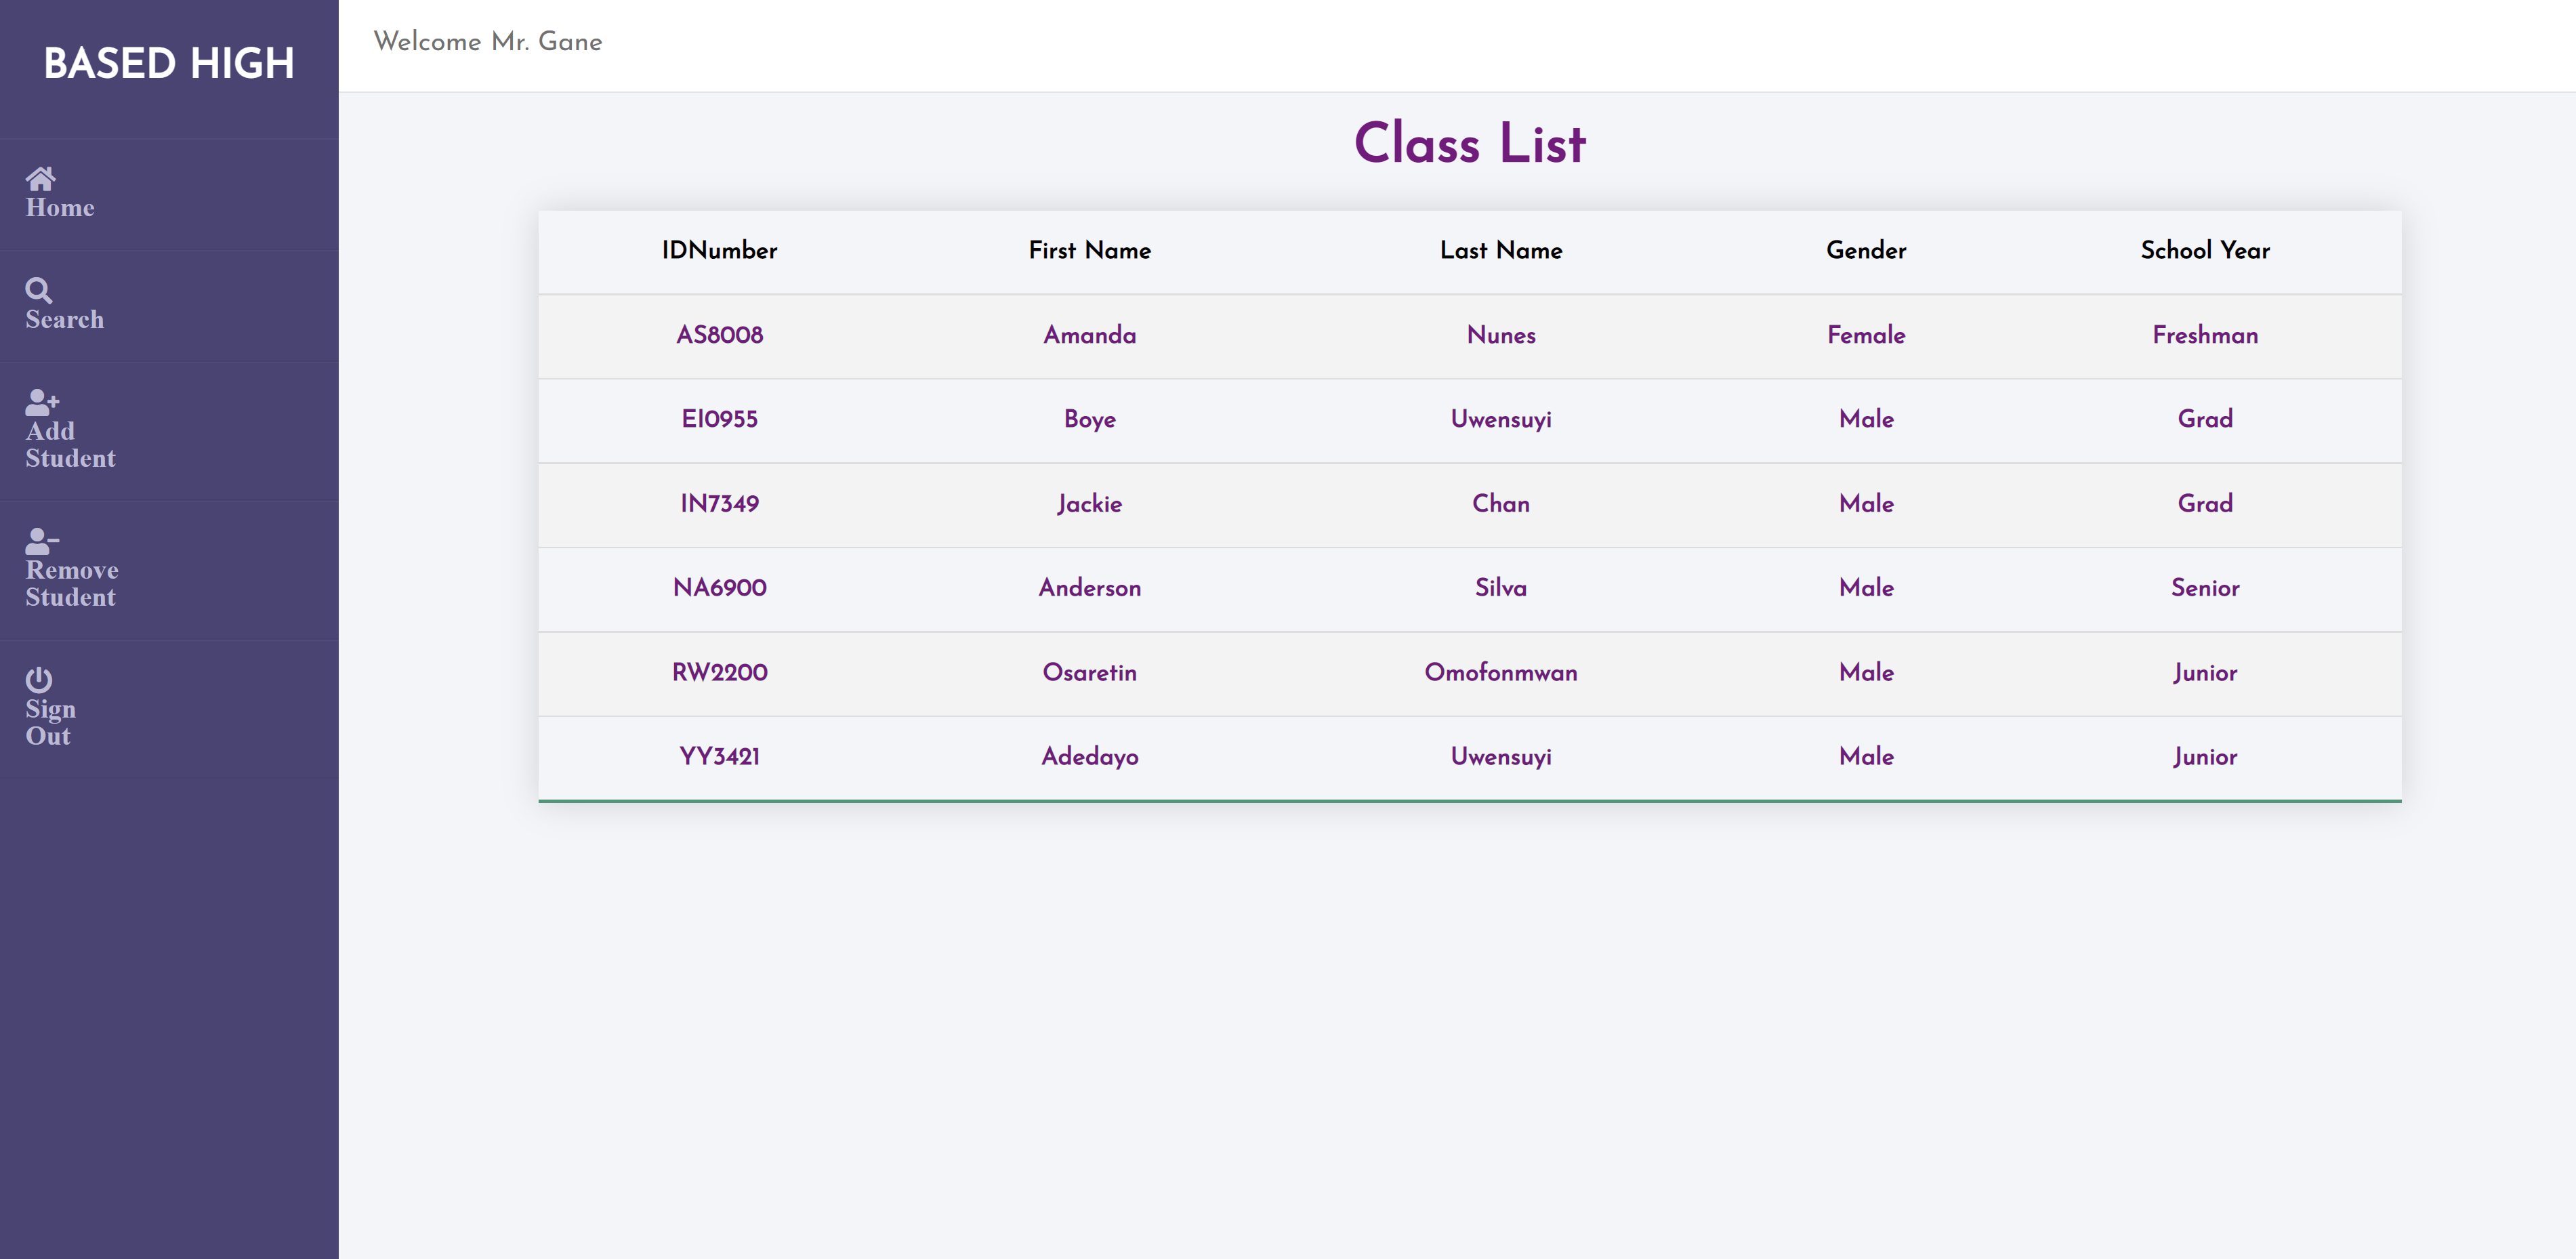This screenshot has width=2576, height=1259.
Task: Sign out of the application
Action: [48, 723]
